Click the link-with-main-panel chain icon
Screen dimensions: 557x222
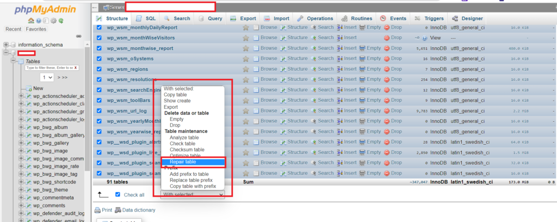tap(78, 36)
